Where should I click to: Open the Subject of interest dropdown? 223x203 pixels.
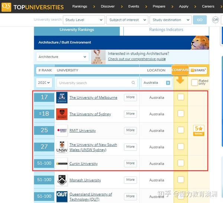[127, 20]
